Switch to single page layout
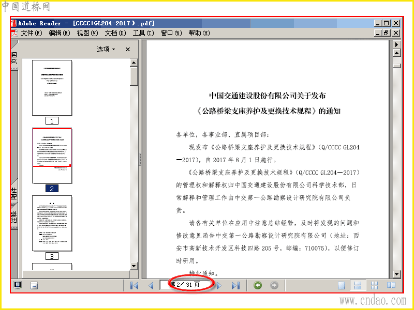 (x=342, y=286)
